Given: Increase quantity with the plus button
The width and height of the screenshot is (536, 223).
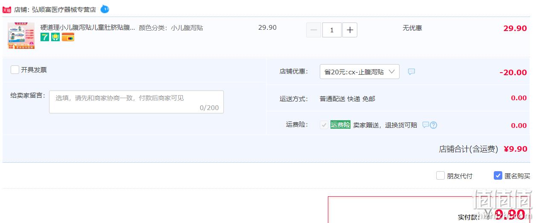Looking at the screenshot, I should click(x=350, y=30).
